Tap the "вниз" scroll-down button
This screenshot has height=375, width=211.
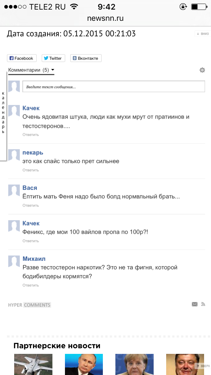coord(203,34)
